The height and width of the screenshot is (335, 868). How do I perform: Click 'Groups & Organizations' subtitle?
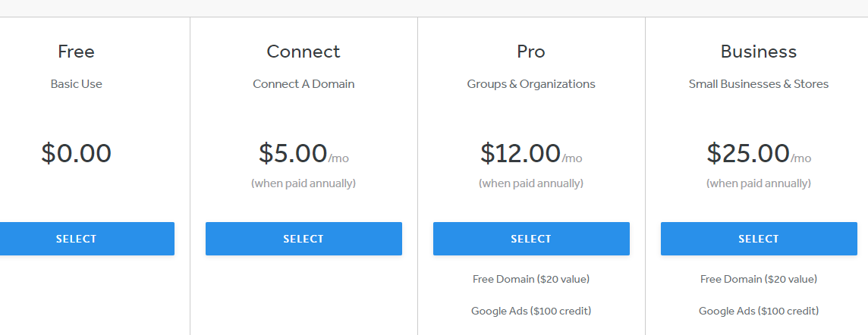pyautogui.click(x=531, y=84)
